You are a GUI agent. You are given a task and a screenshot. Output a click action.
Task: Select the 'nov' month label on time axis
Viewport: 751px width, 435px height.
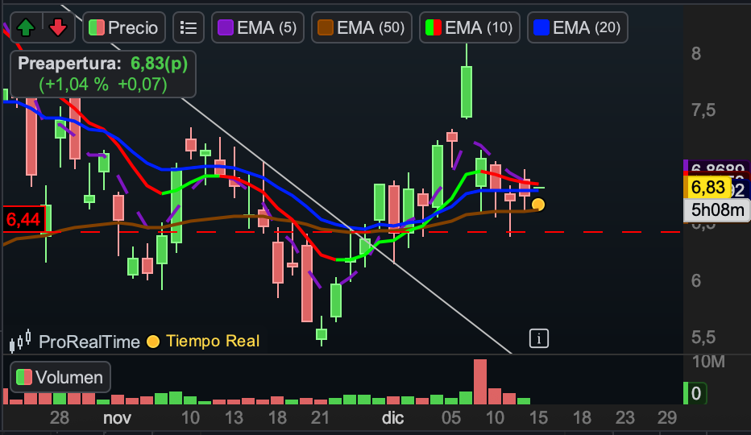pyautogui.click(x=117, y=417)
